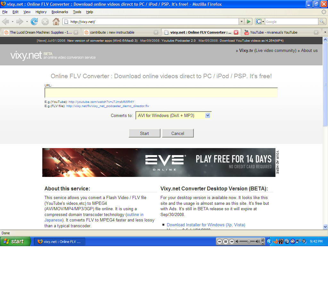
Task: Click the blue 'a' sphere tray icon
Action: (287, 242)
